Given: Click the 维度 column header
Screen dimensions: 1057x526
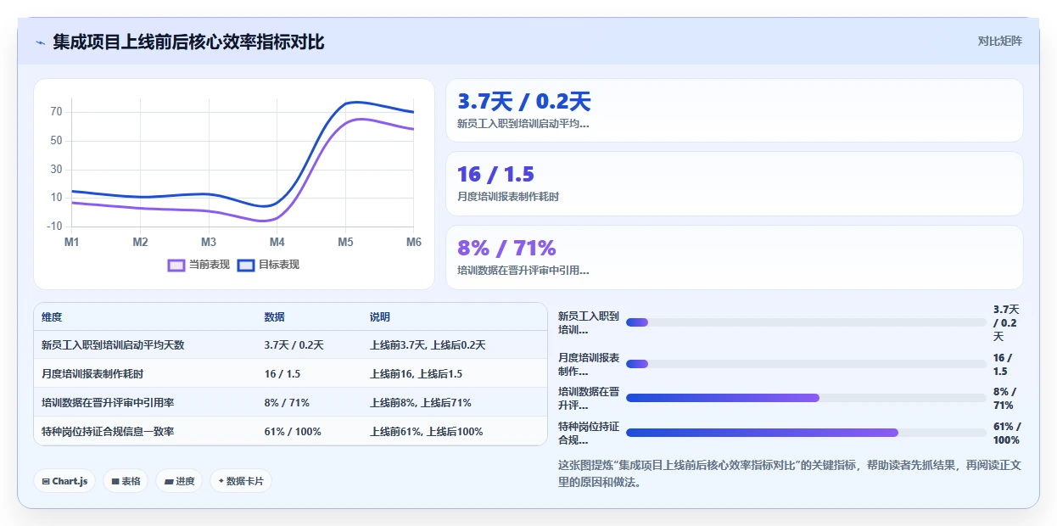Looking at the screenshot, I should pyautogui.click(x=52, y=317).
